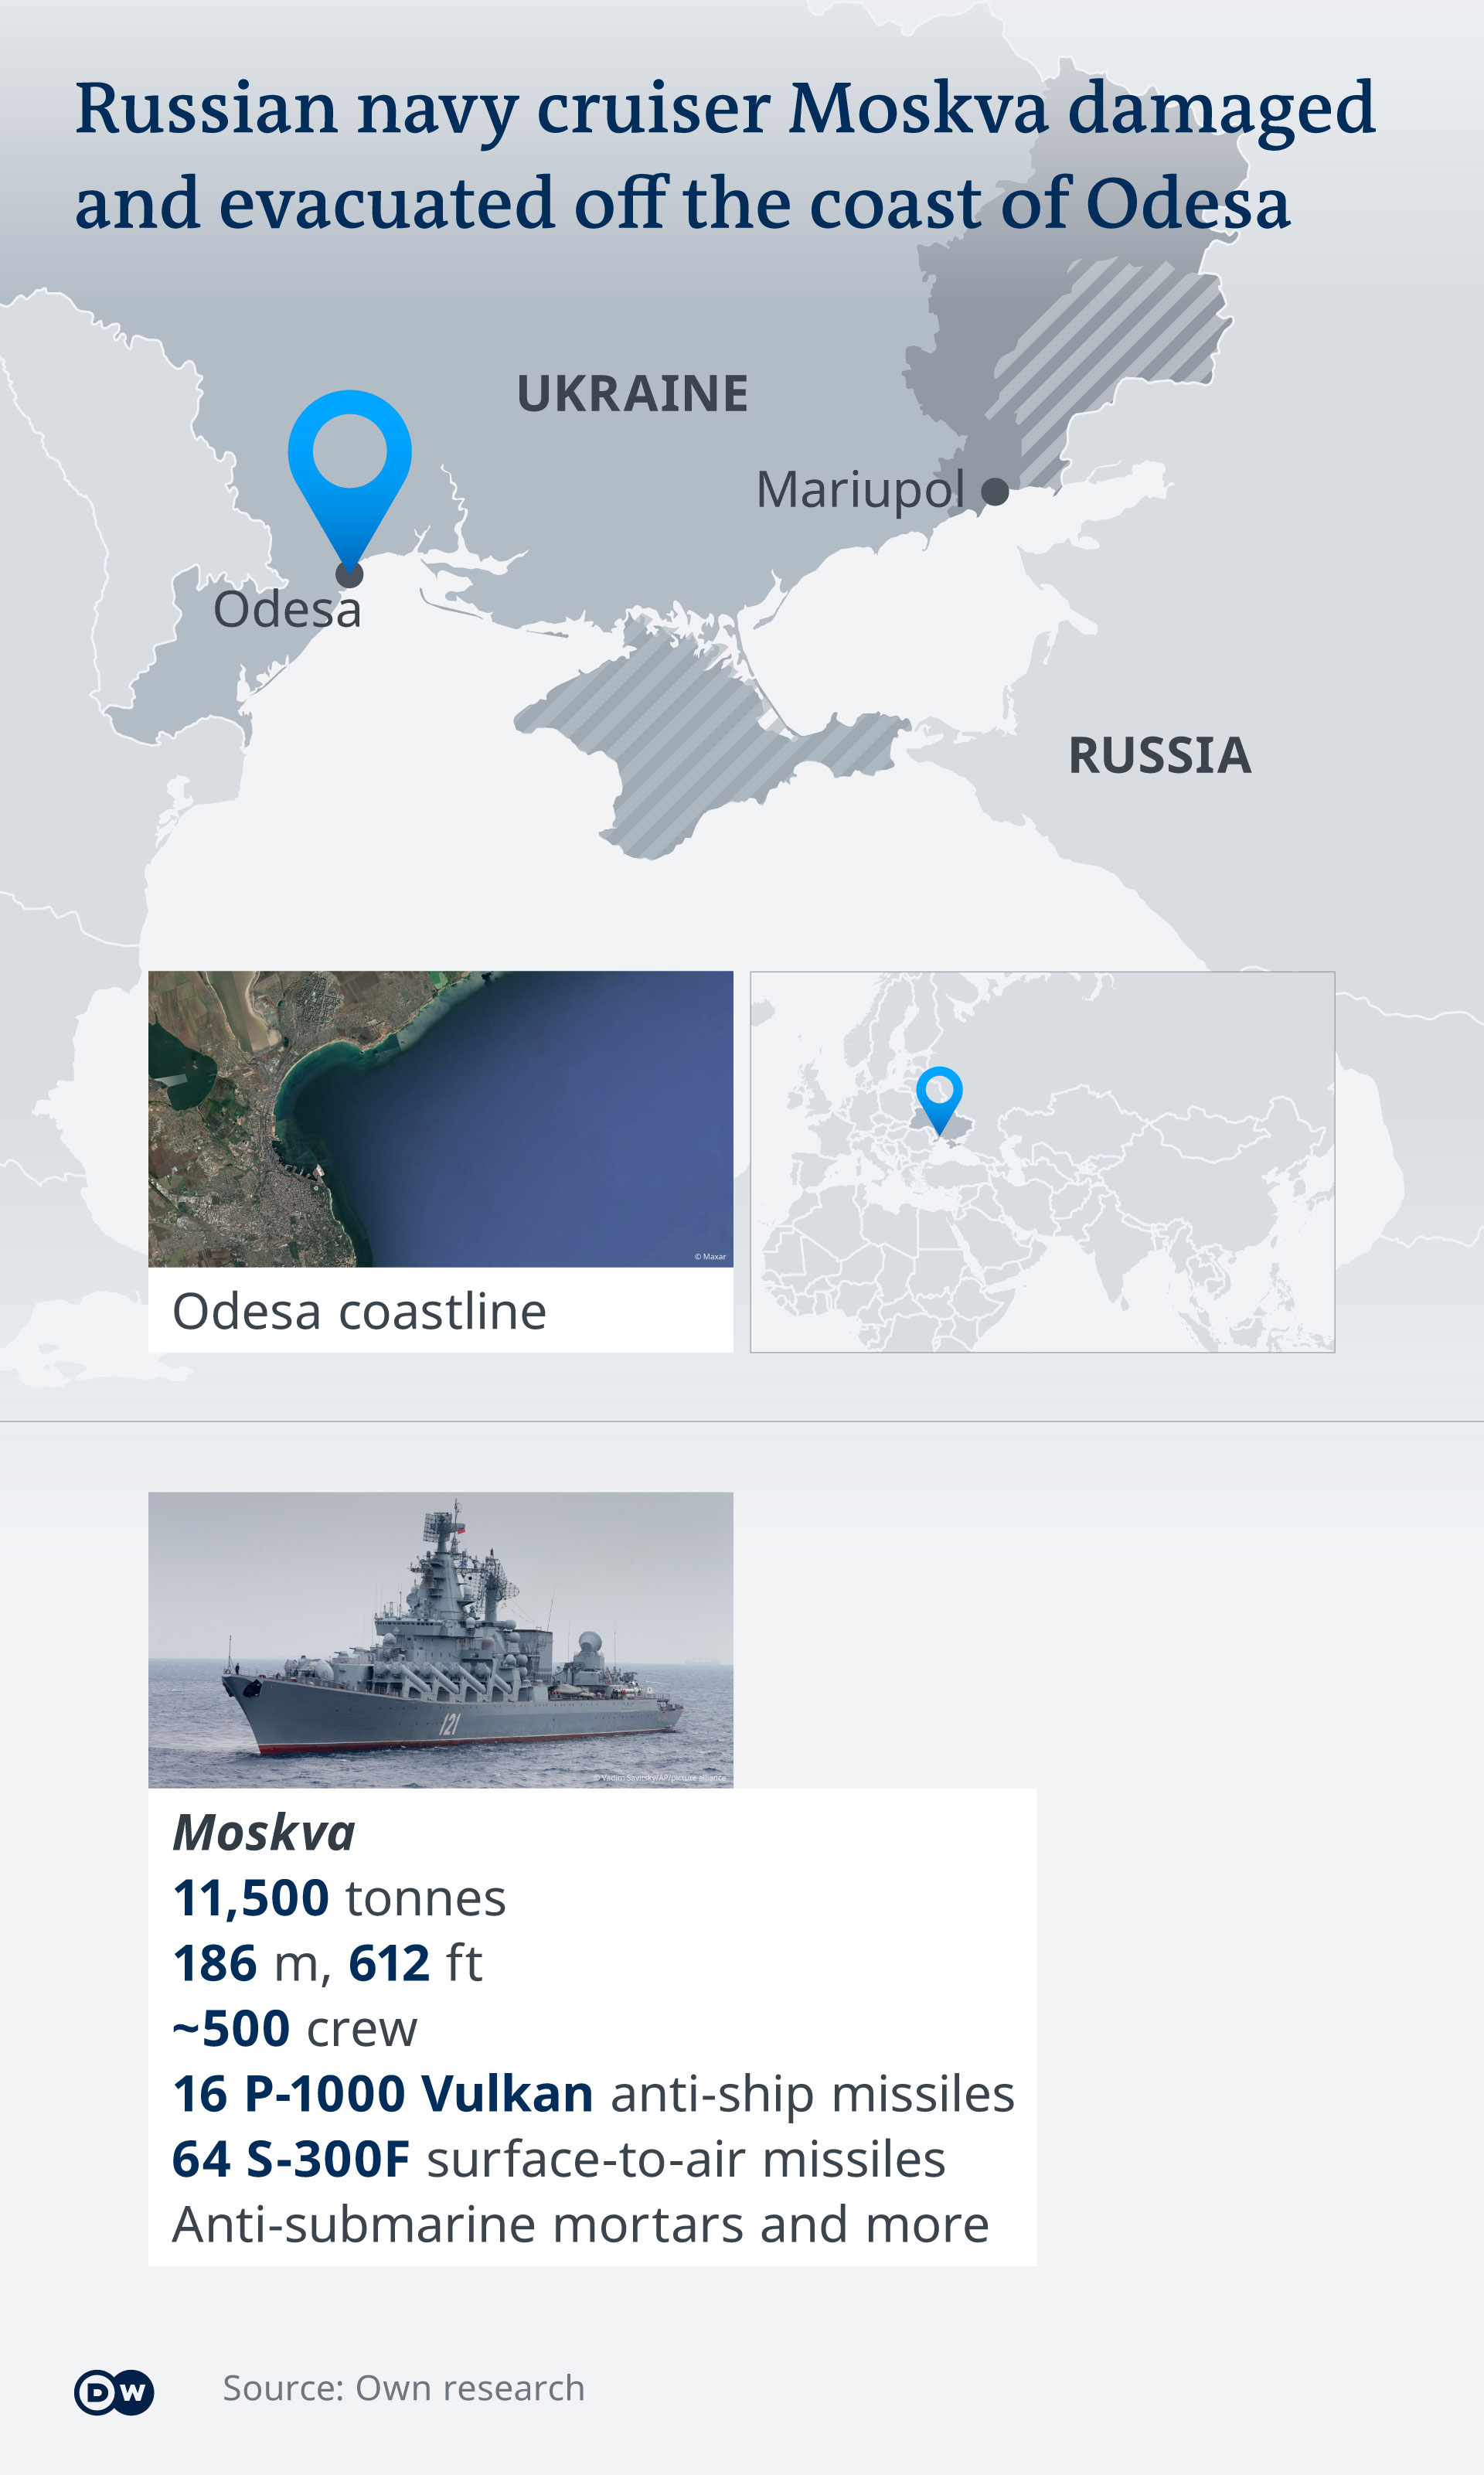Click the Mariupol city dot marker
The height and width of the screenshot is (2475, 1484).
pyautogui.click(x=994, y=491)
